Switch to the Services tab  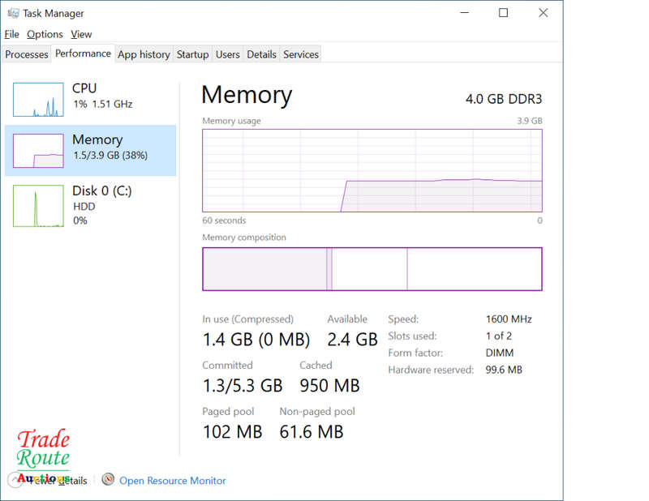[301, 54]
